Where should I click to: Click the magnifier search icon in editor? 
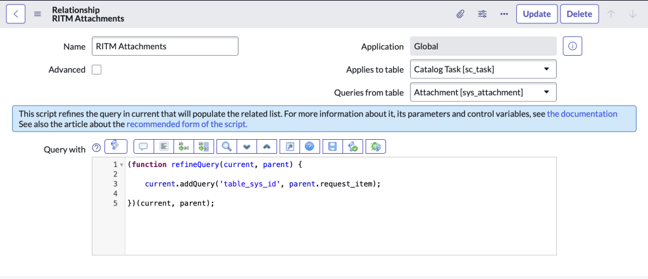click(x=226, y=146)
